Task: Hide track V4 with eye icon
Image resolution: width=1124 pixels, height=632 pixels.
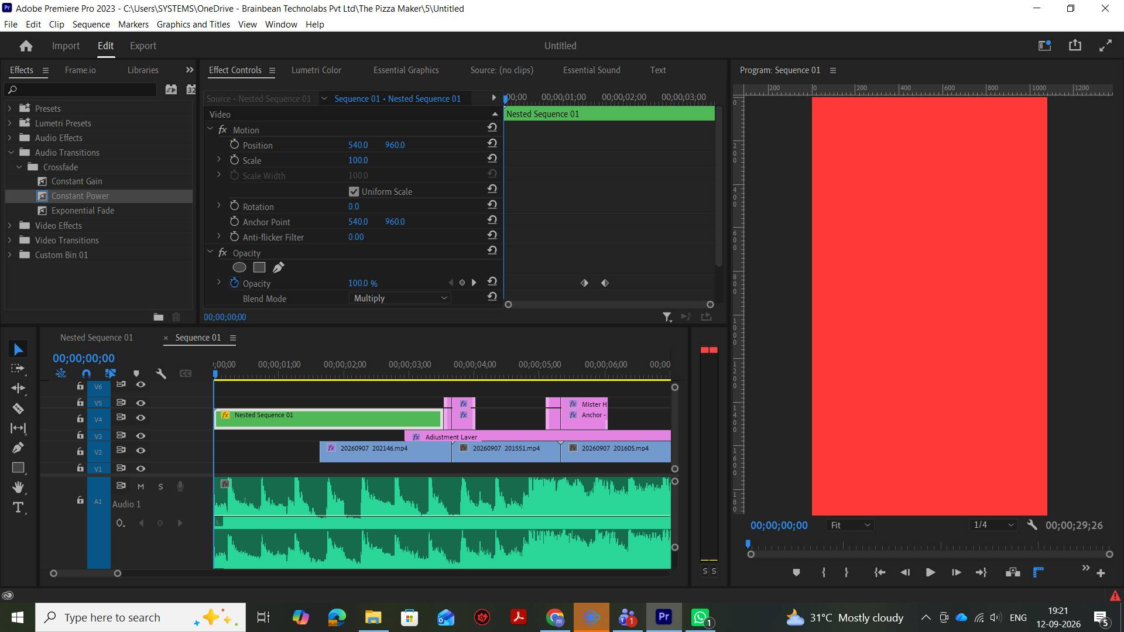Action: tap(140, 418)
